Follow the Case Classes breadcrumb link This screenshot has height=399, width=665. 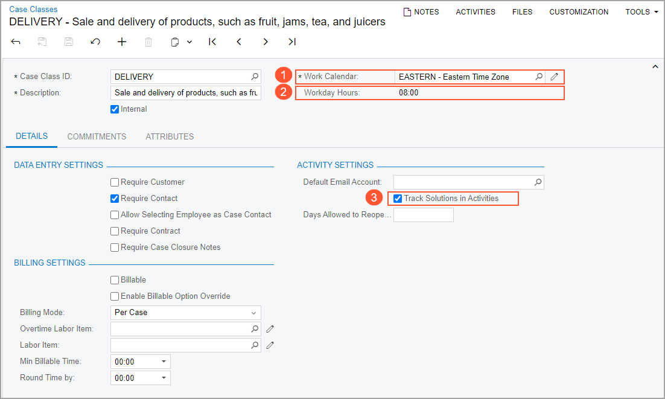pyautogui.click(x=33, y=9)
